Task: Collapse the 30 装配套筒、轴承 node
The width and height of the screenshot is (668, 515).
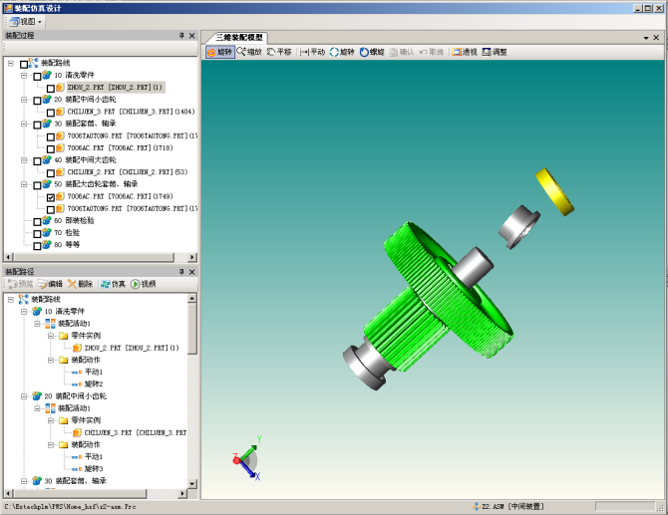Action: (24, 125)
